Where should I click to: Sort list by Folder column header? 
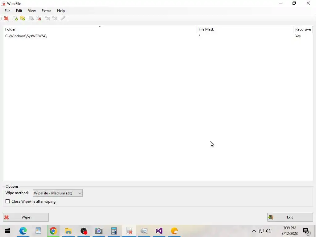pyautogui.click(x=100, y=29)
